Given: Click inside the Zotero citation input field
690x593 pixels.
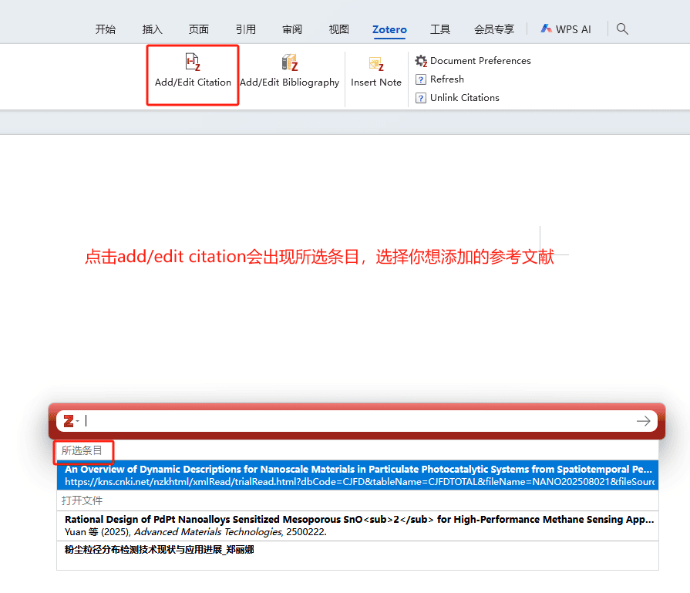Looking at the screenshot, I should 308,421.
